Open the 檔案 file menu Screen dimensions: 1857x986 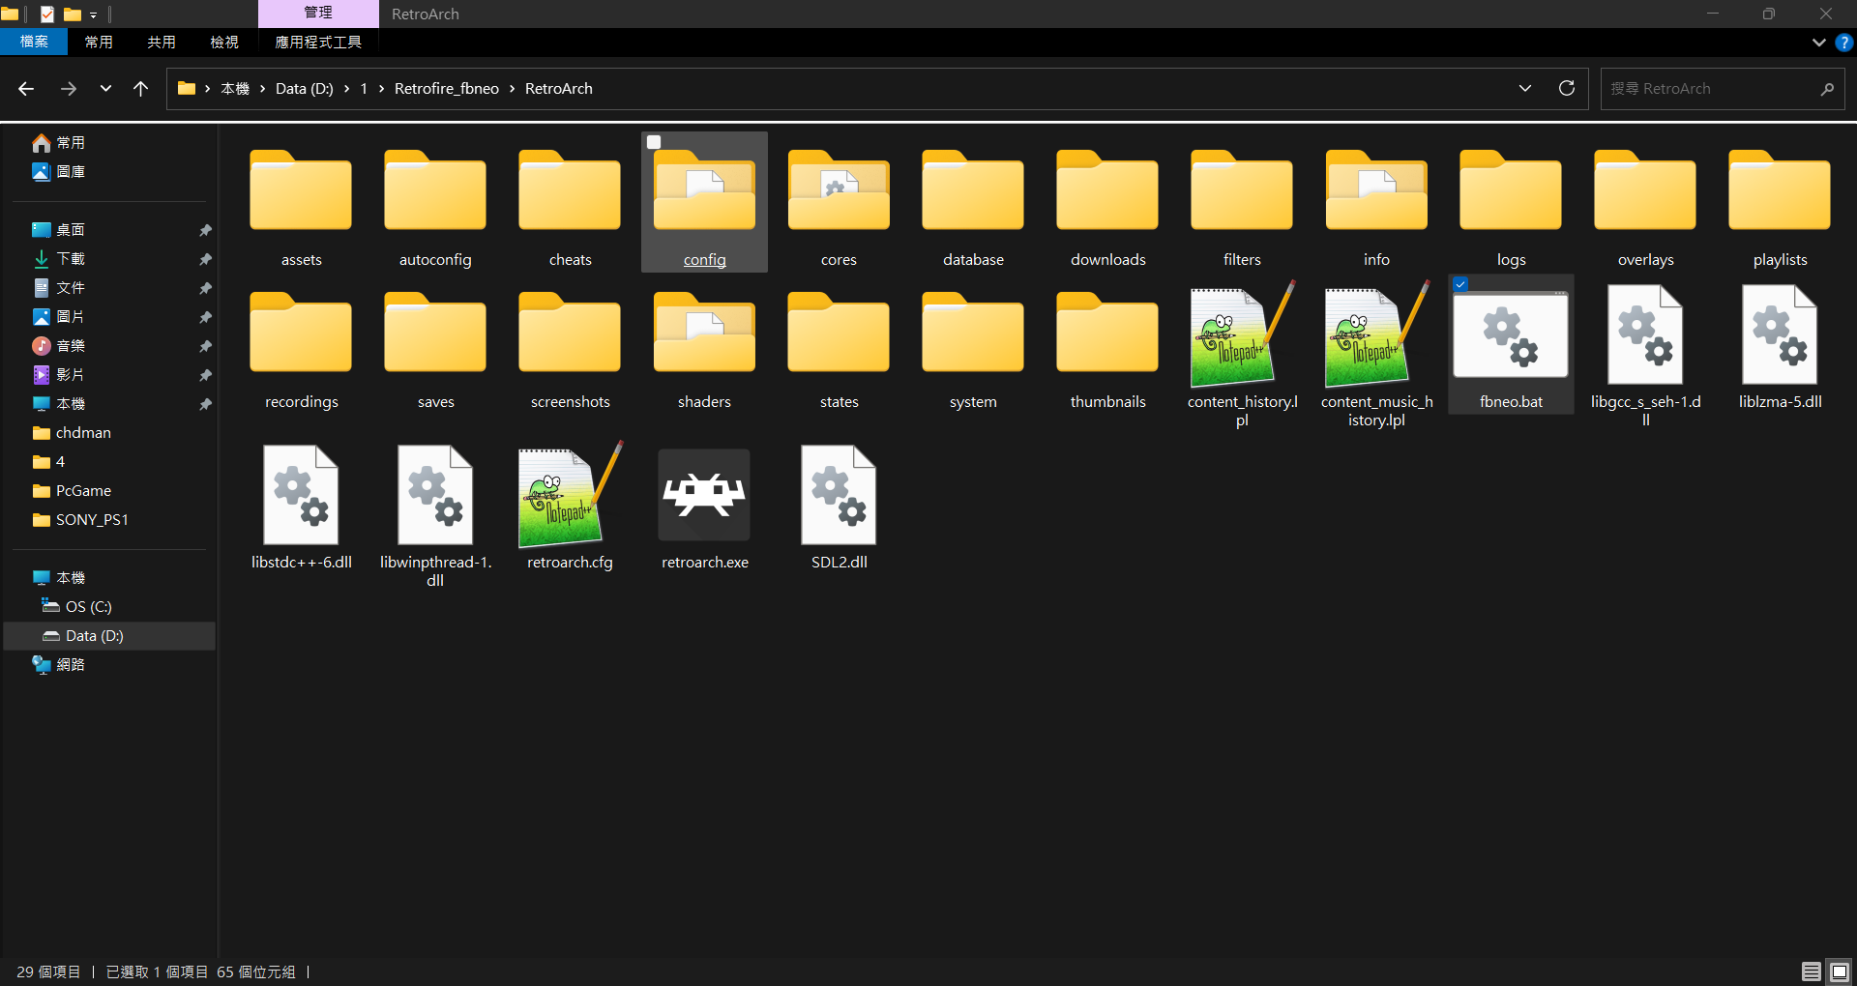tap(34, 42)
